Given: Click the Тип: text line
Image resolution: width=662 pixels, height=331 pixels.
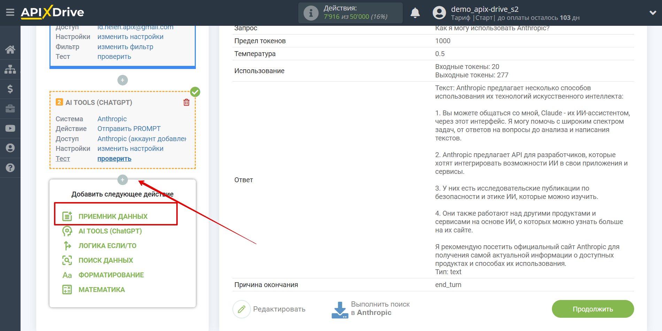Looking at the screenshot, I should [448, 272].
